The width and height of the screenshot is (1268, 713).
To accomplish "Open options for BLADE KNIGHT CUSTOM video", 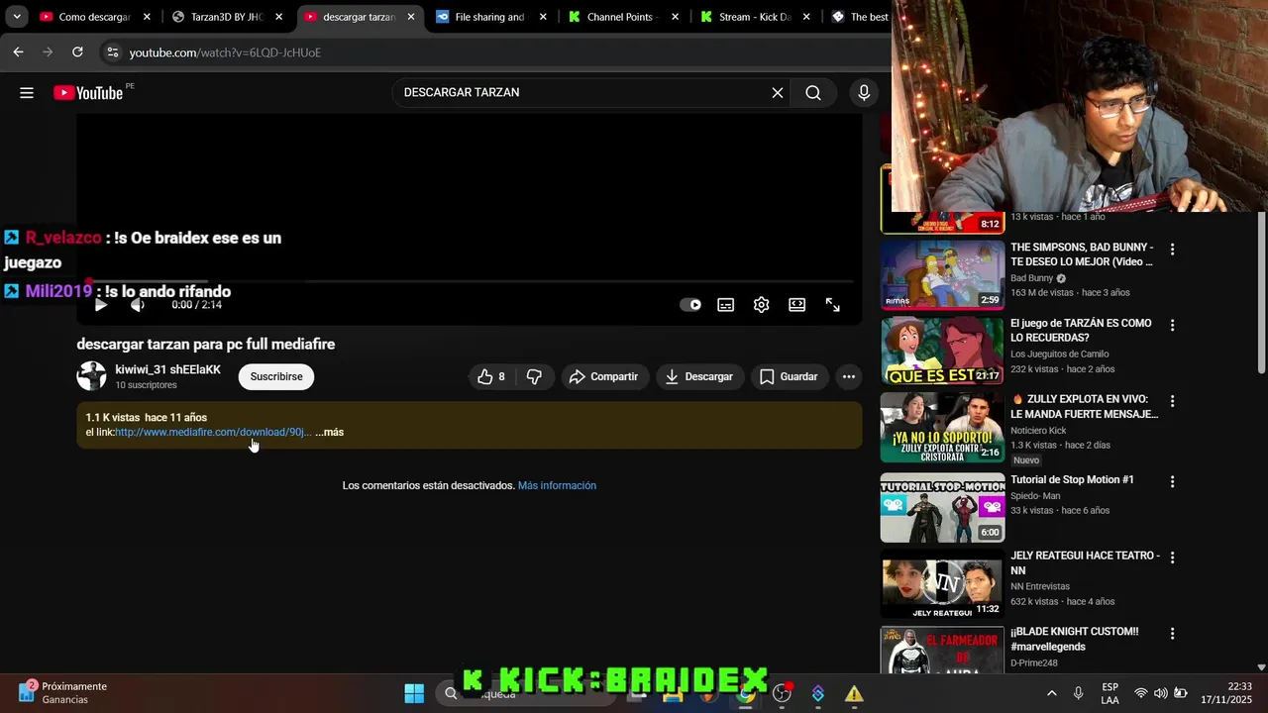I will pyautogui.click(x=1172, y=634).
